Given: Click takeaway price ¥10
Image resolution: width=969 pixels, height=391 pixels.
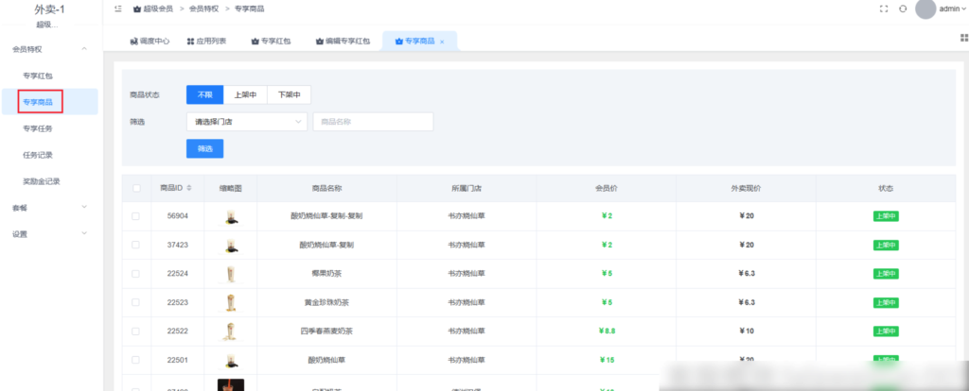Looking at the screenshot, I should pos(746,331).
